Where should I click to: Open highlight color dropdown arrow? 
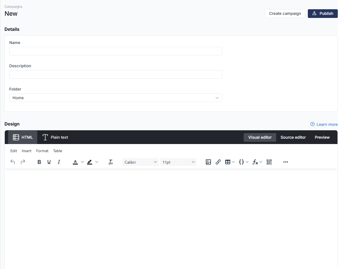click(97, 162)
